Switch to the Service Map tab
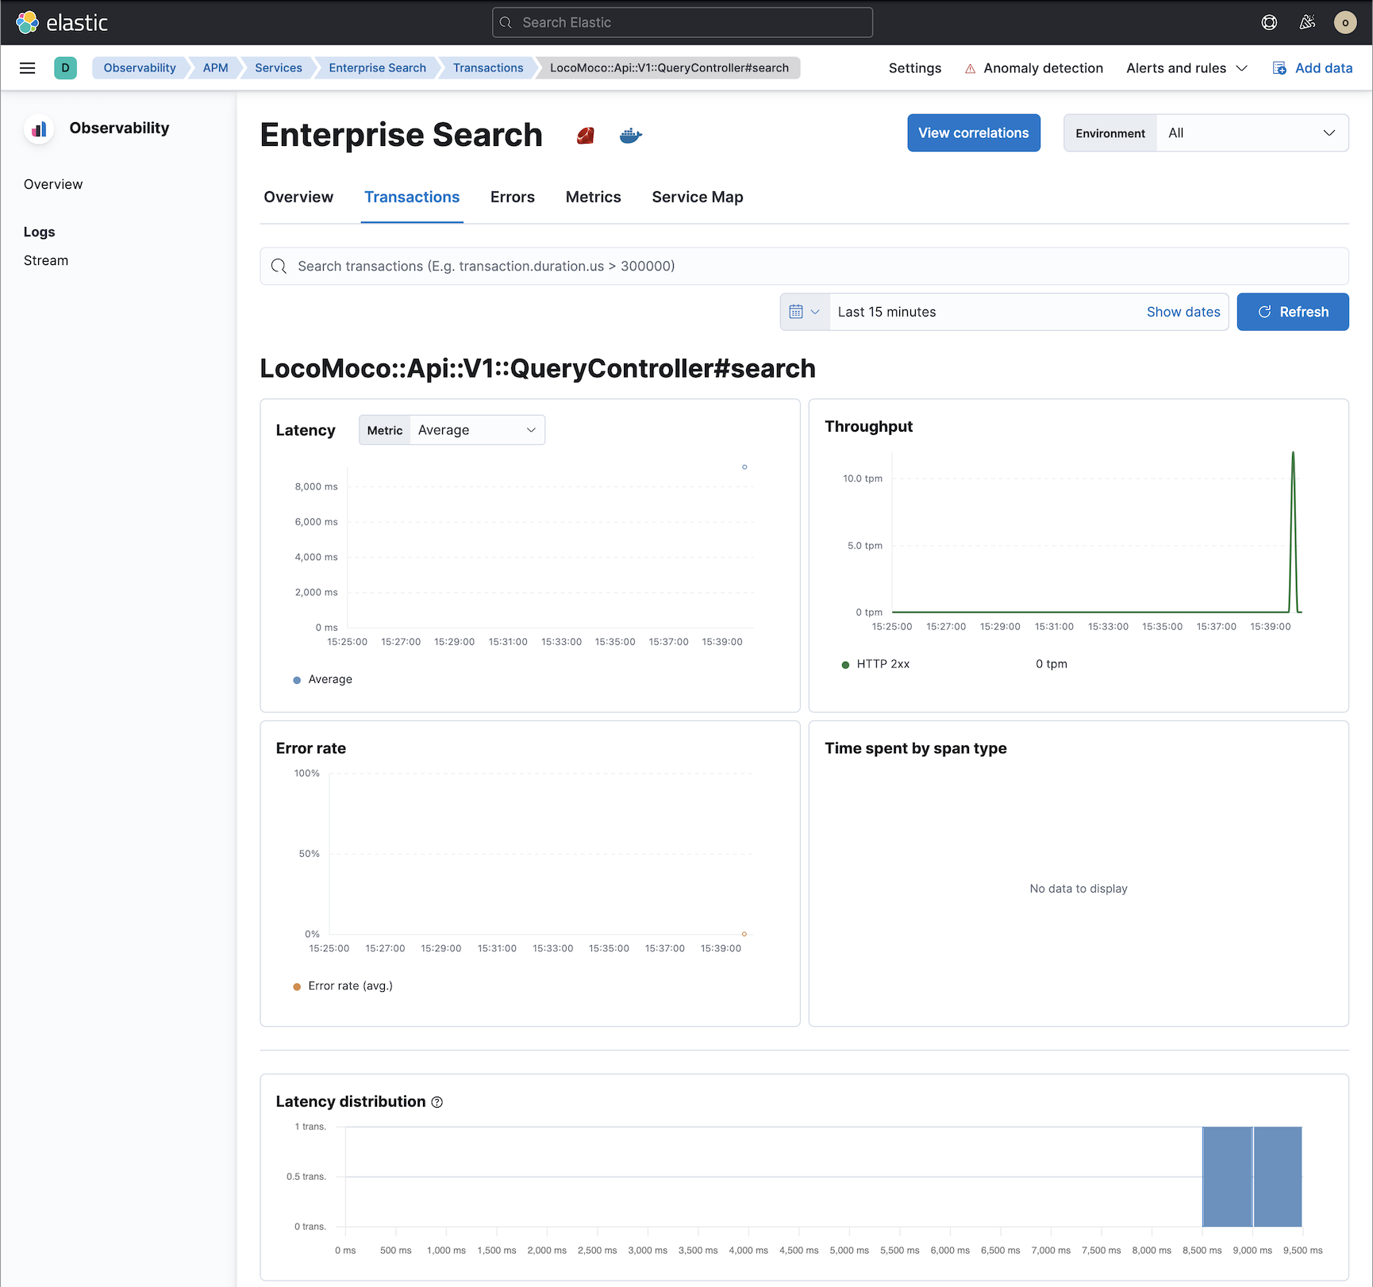This screenshot has height=1287, width=1373. click(x=697, y=197)
